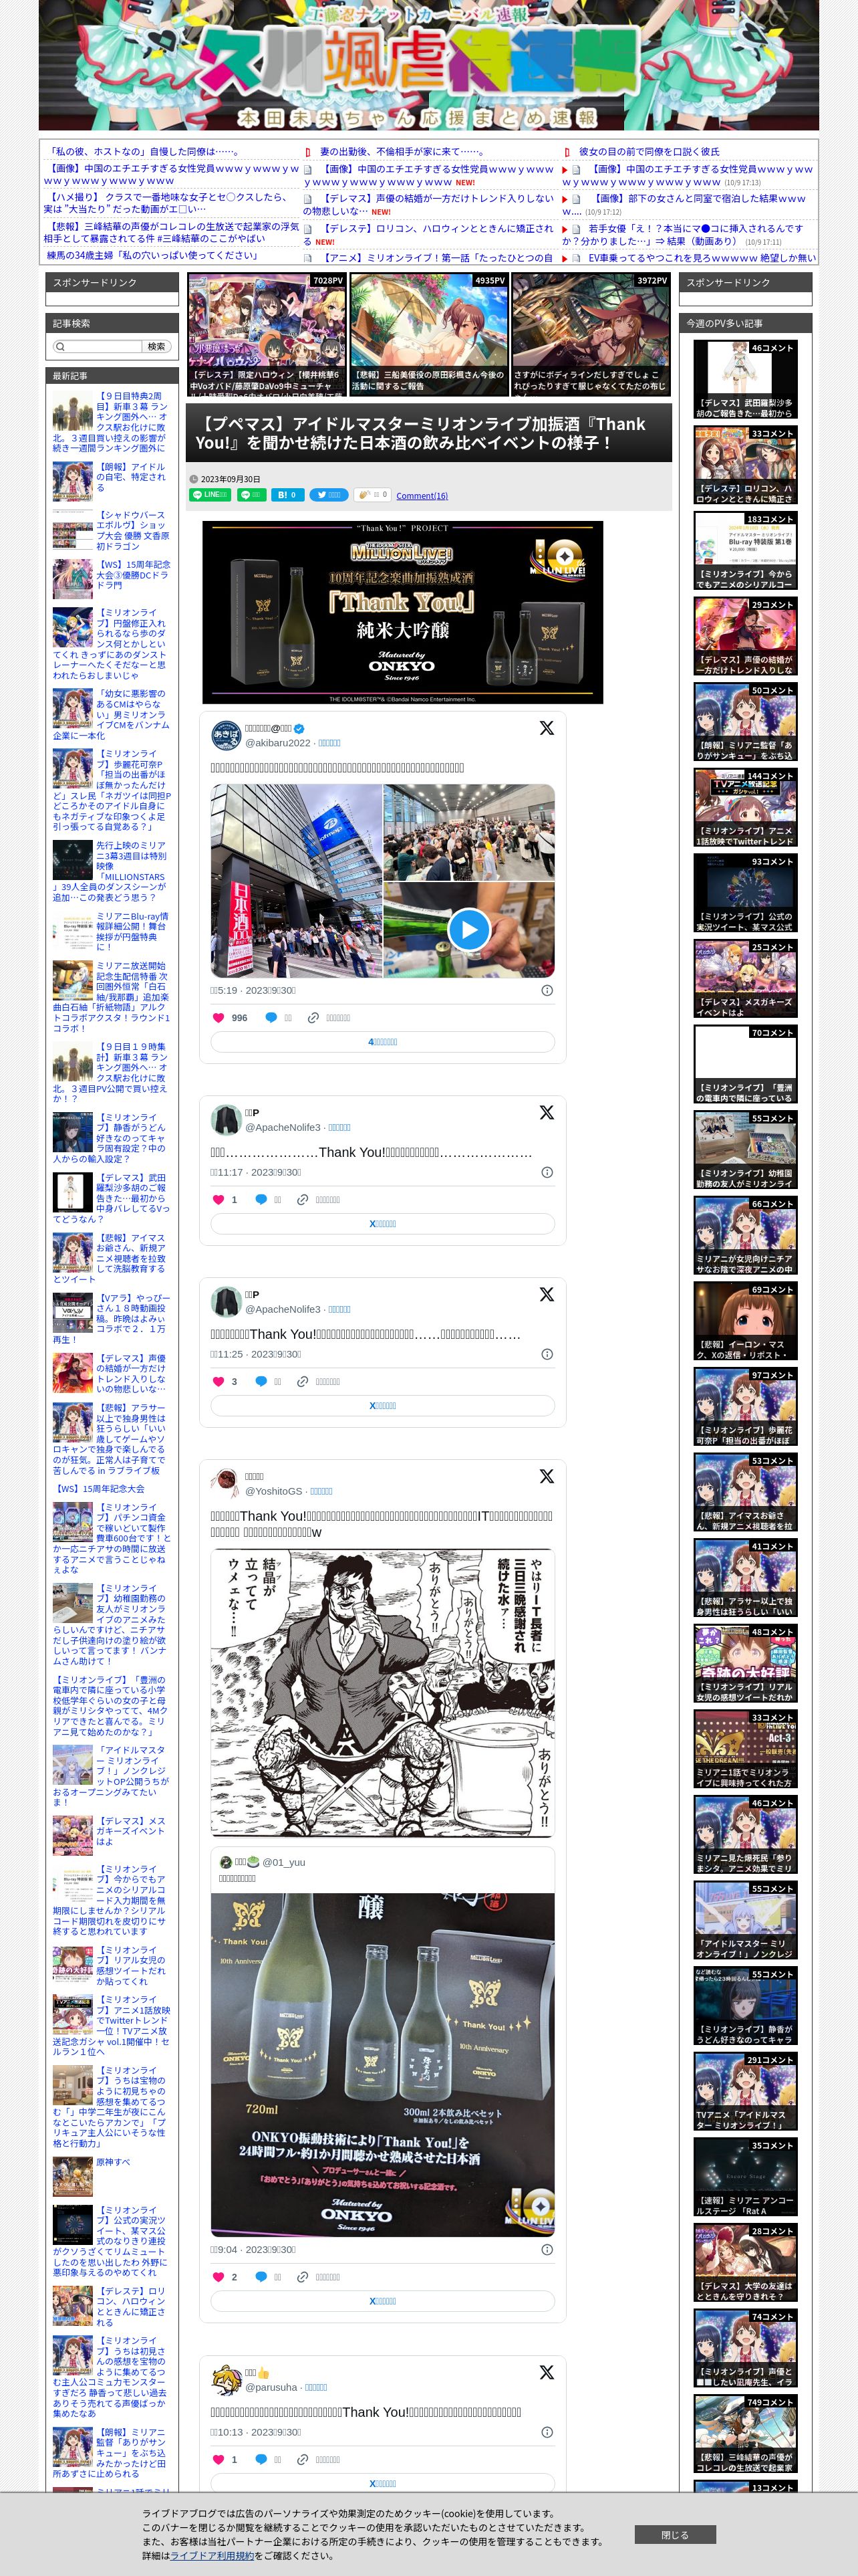Viewport: 858px width, 2576px height.
Task: Open the @YoshitoGS handle link
Action: click(x=274, y=1491)
